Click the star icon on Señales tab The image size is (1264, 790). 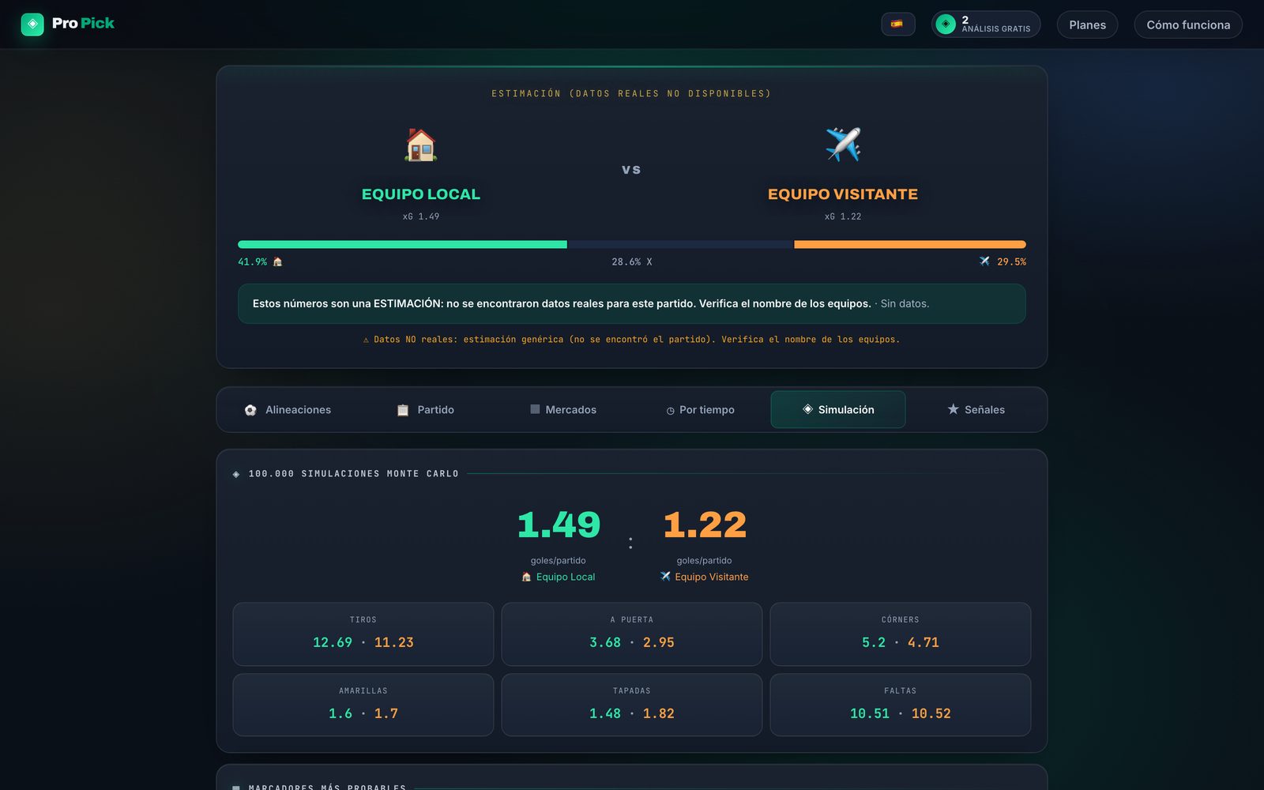pyautogui.click(x=953, y=409)
